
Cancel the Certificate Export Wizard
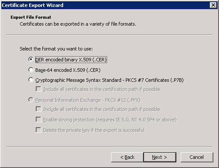[x=197, y=157]
